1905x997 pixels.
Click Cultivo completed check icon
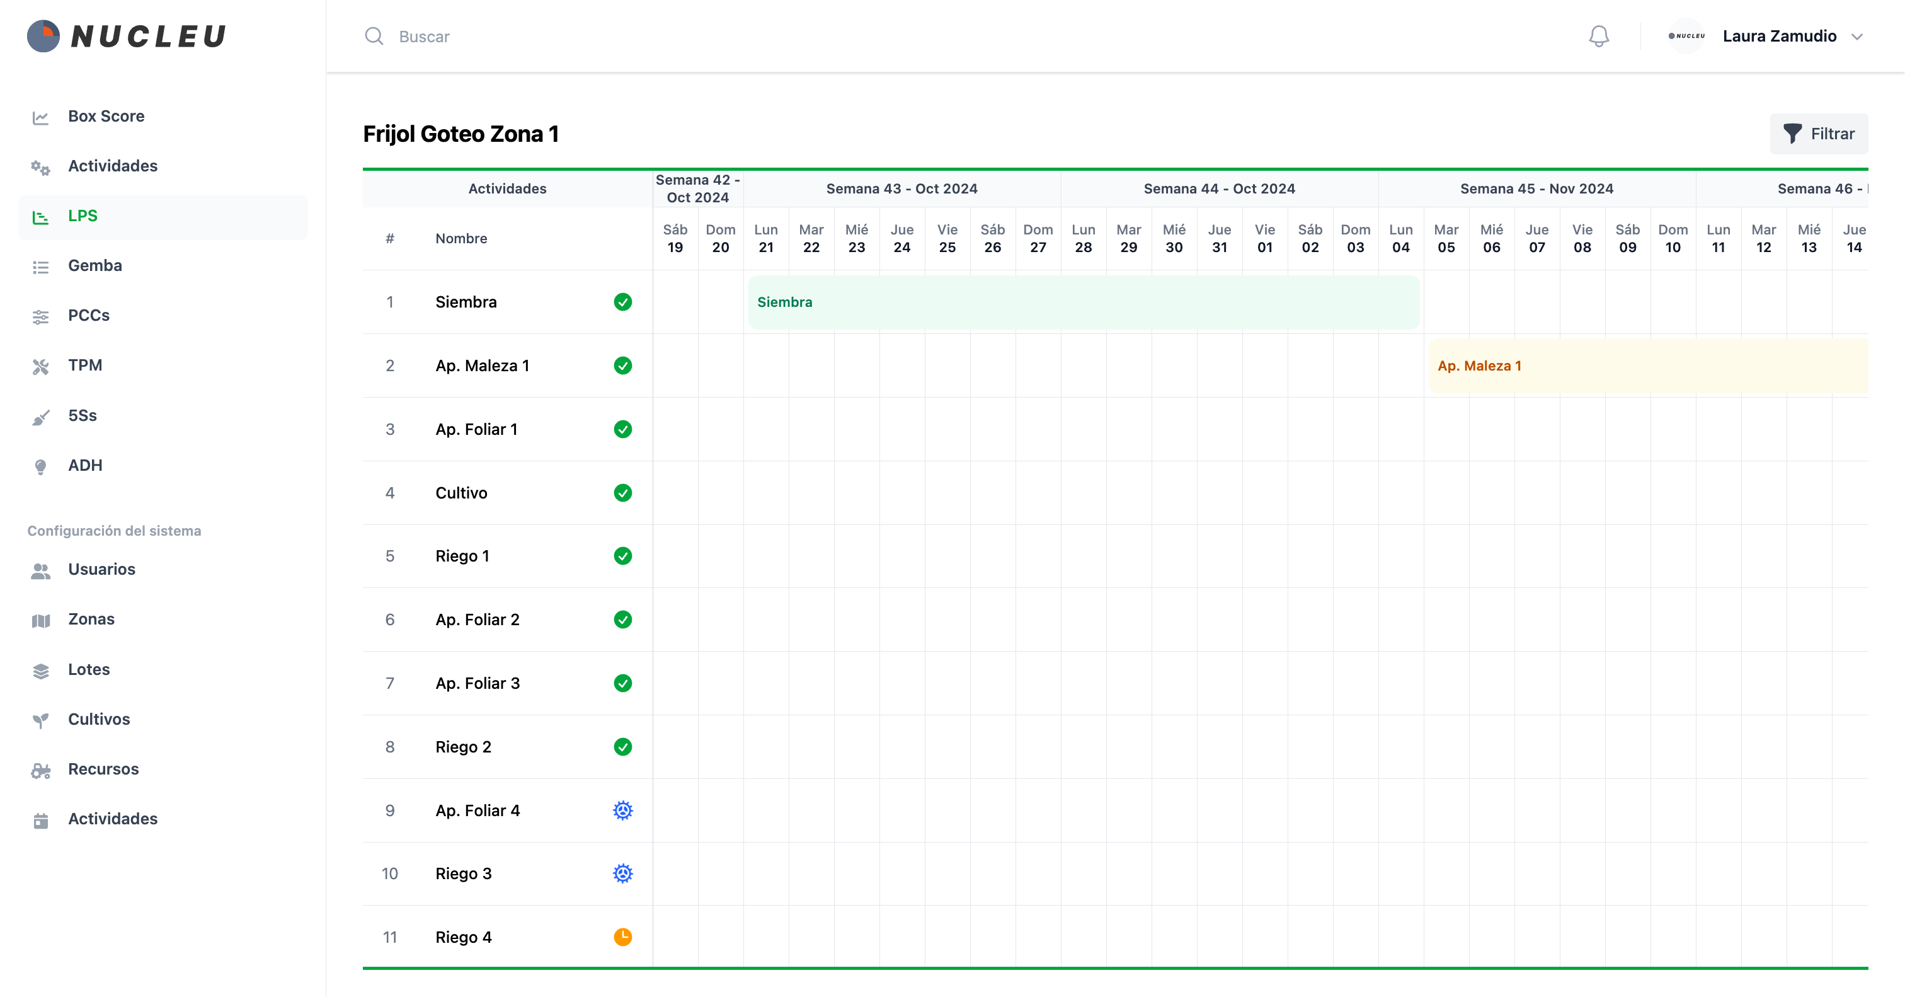pos(622,493)
